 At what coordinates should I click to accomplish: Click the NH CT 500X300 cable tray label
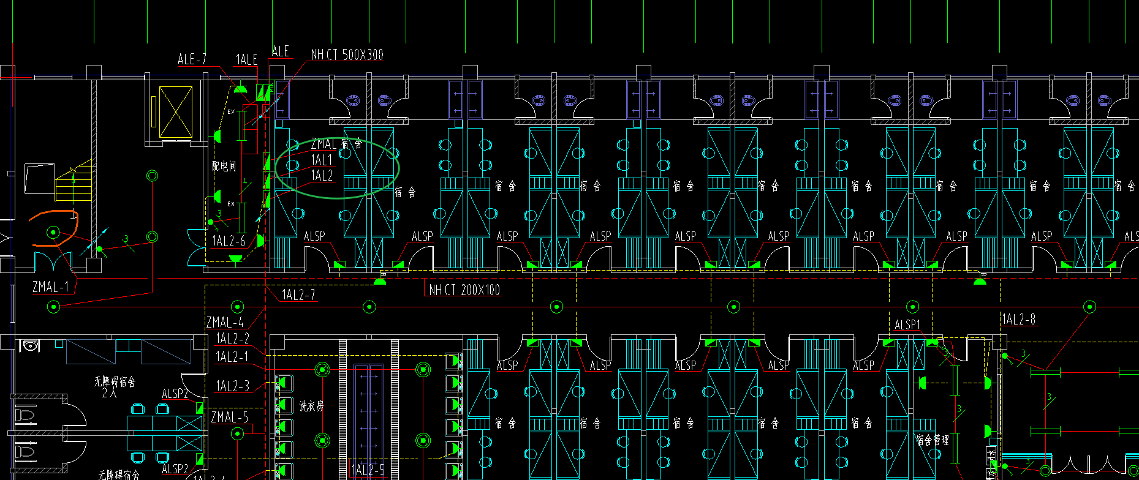coord(347,54)
